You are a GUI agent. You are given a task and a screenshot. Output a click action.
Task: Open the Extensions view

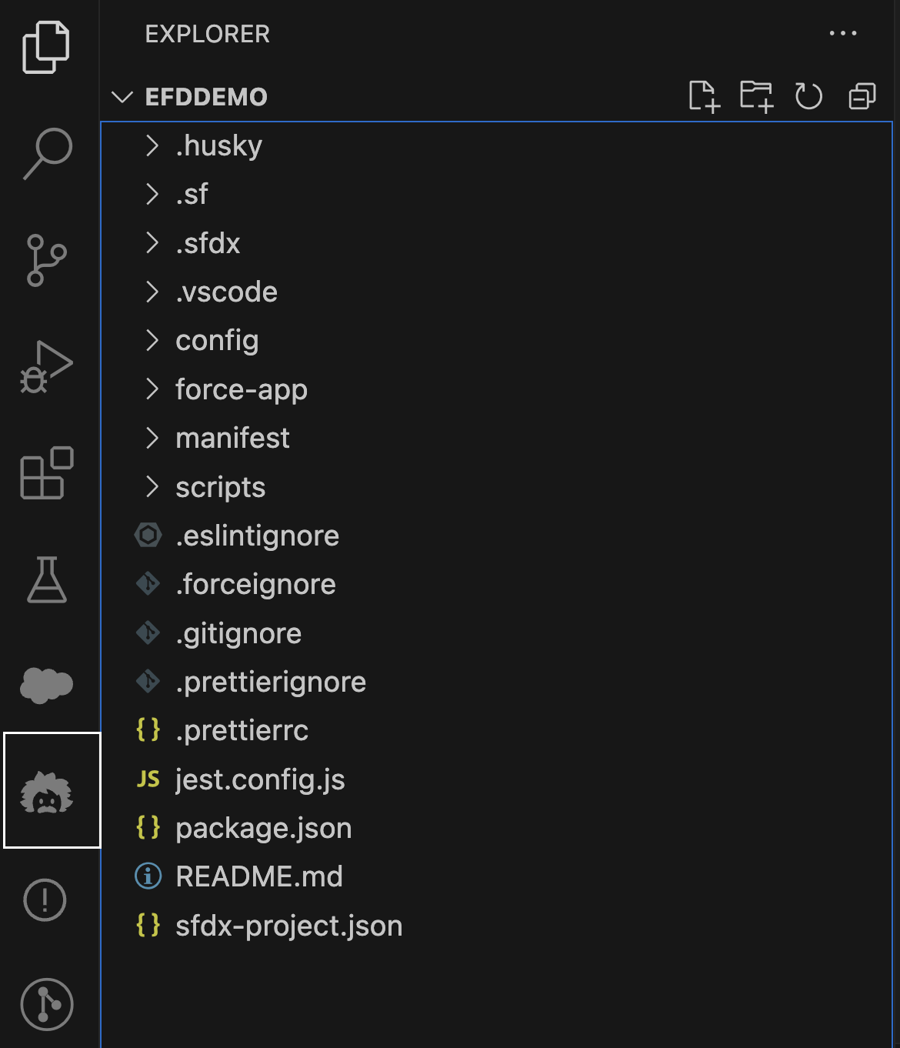click(x=45, y=473)
